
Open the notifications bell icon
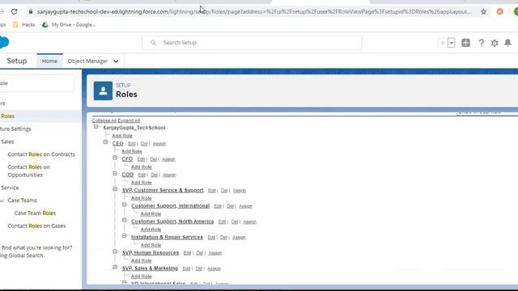507,43
